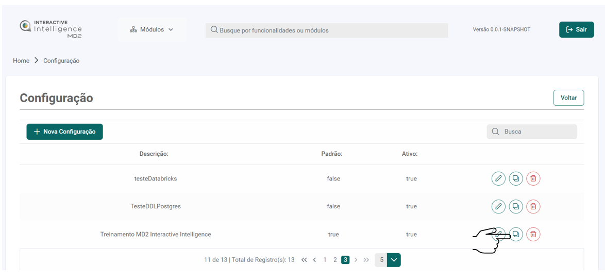
Task: Select page 1 in pagination
Action: click(x=325, y=260)
